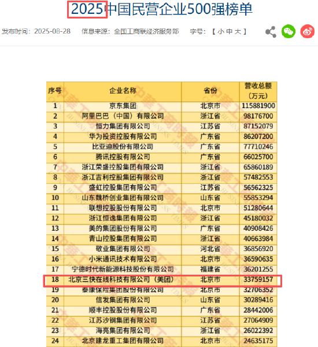Viewport: 318px width, 347px height.
Task: Click revenue value 36201255
Action: pyautogui.click(x=258, y=269)
